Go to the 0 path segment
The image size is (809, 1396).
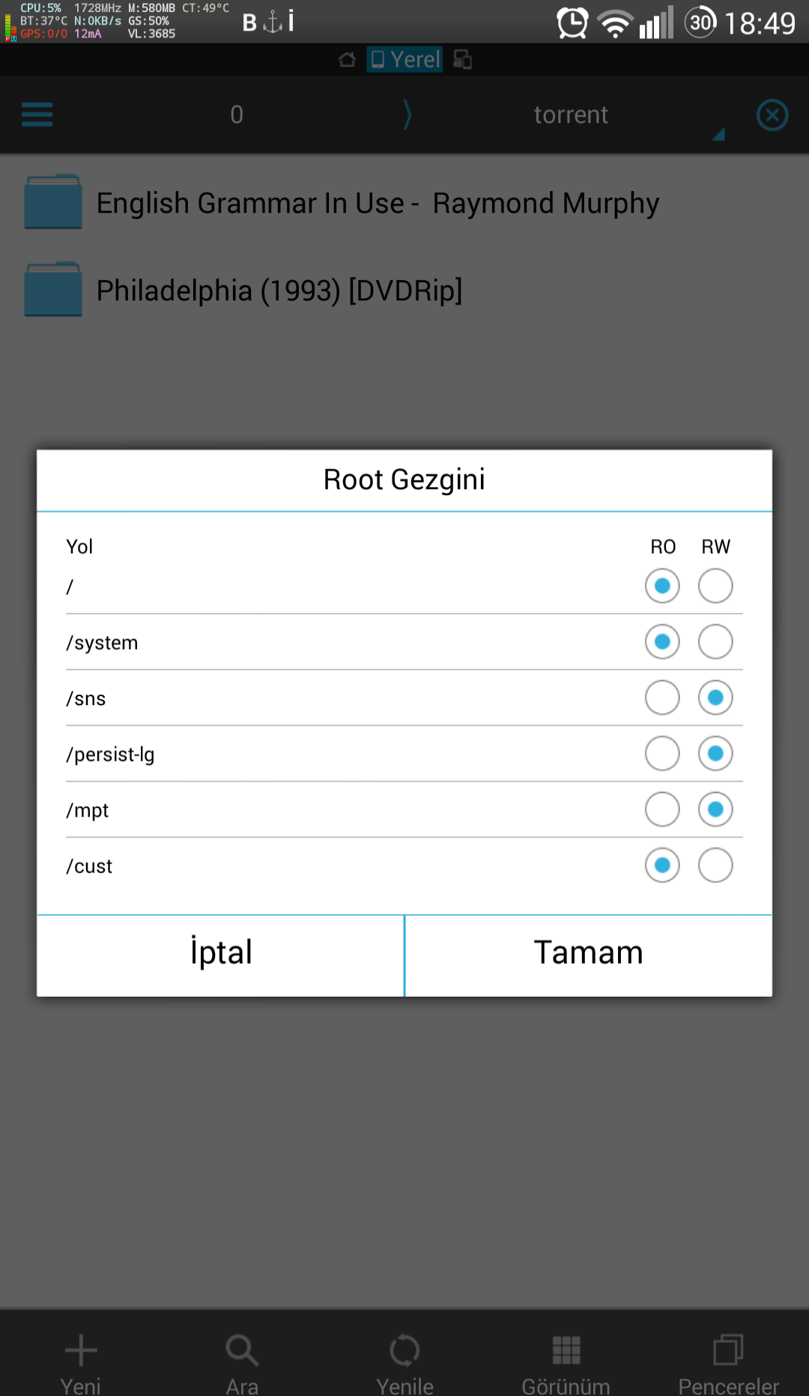coord(237,115)
